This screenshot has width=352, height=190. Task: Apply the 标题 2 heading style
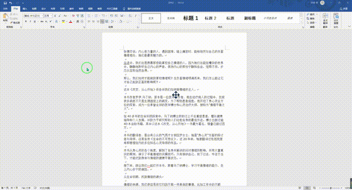(210, 18)
